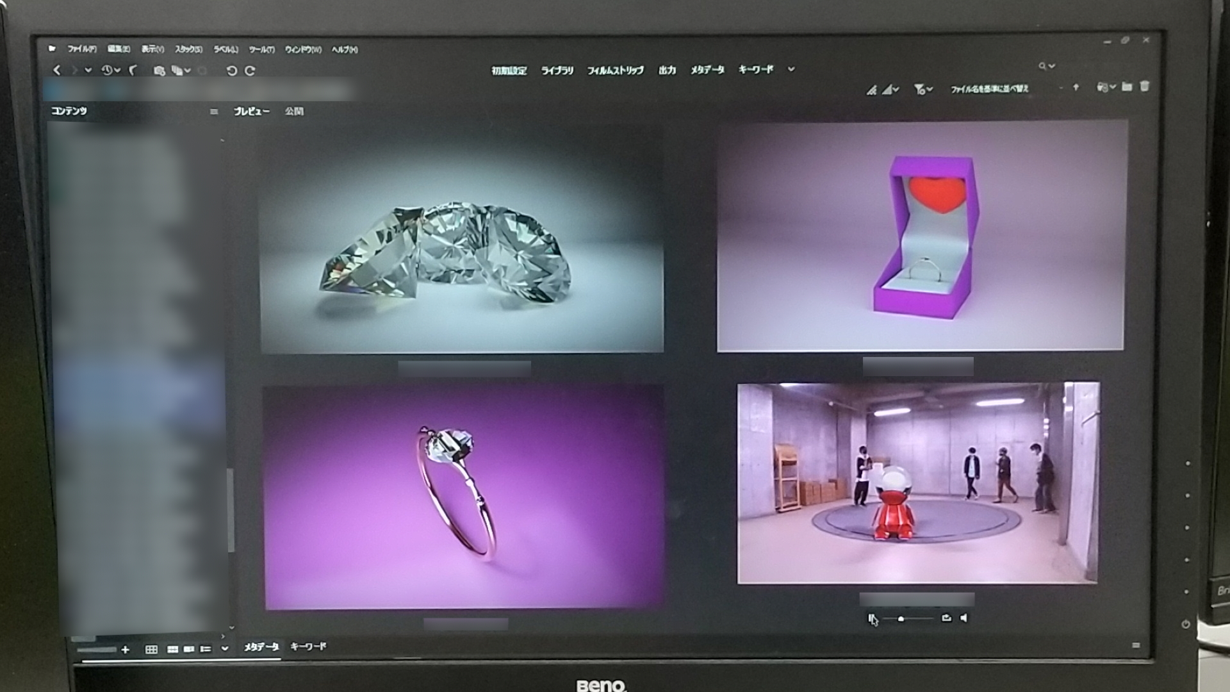
Task: Toggle loop on the video preview
Action: click(946, 618)
